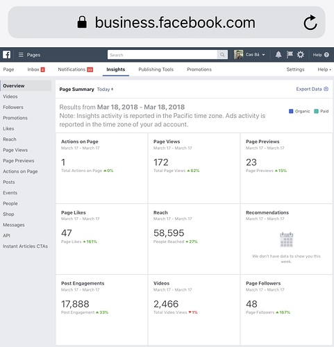Open the notifications bell icon

point(278,55)
